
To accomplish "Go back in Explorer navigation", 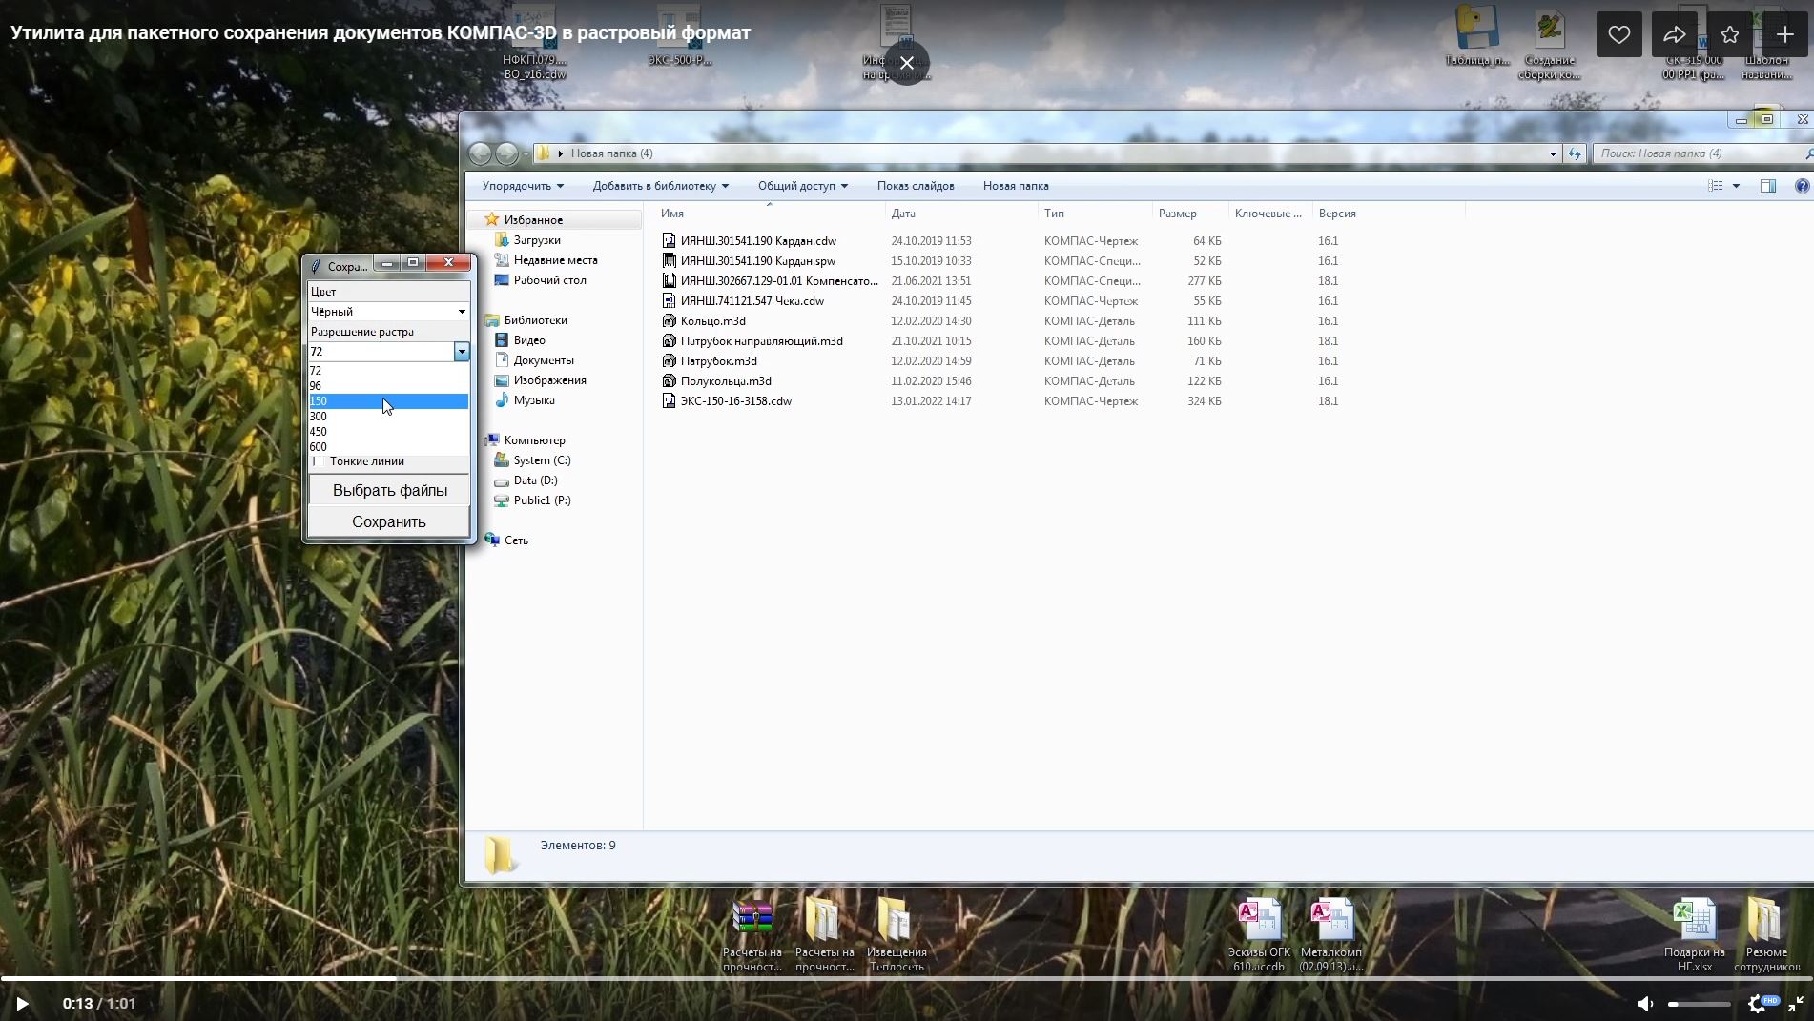I will click(x=480, y=153).
